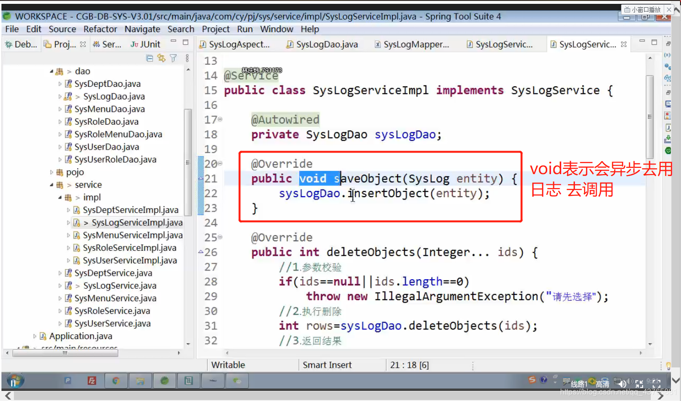
Task: Open Chrome from the taskbar
Action: (x=116, y=381)
